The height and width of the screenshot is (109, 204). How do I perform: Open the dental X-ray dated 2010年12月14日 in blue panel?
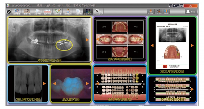click(x=28, y=83)
